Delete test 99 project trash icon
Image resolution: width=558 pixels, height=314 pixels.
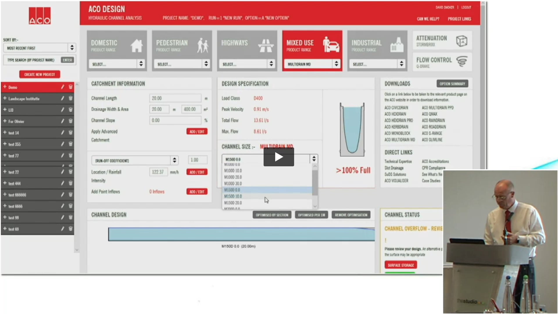[70, 217]
